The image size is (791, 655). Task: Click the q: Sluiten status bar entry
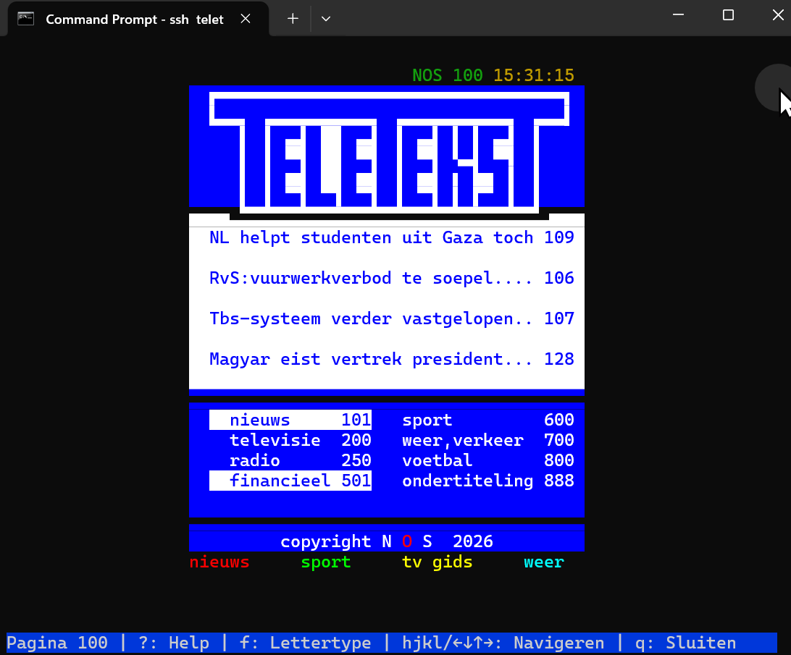(x=685, y=643)
